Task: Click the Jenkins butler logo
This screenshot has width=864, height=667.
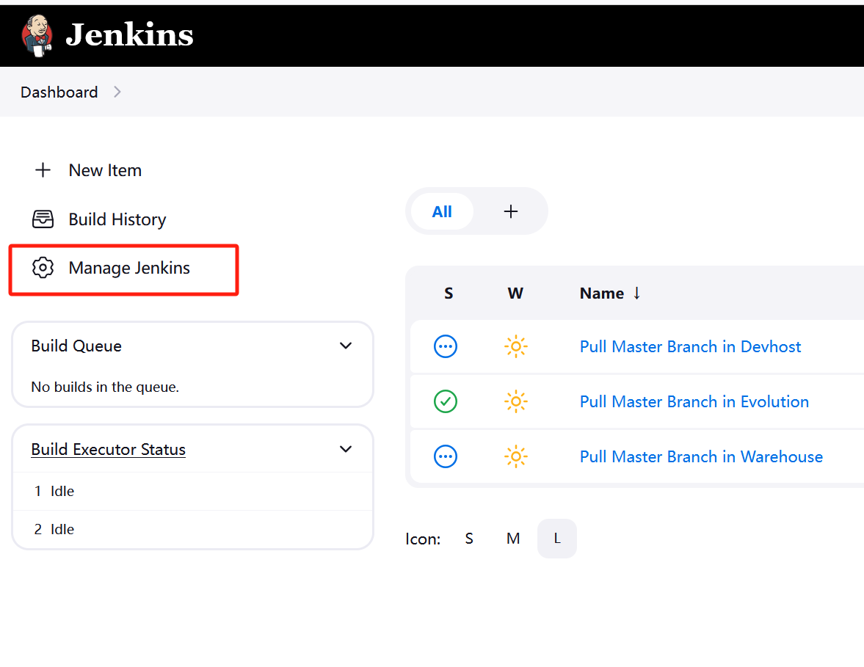Action: [x=37, y=36]
